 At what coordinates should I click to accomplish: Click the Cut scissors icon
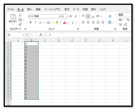click(20, 15)
